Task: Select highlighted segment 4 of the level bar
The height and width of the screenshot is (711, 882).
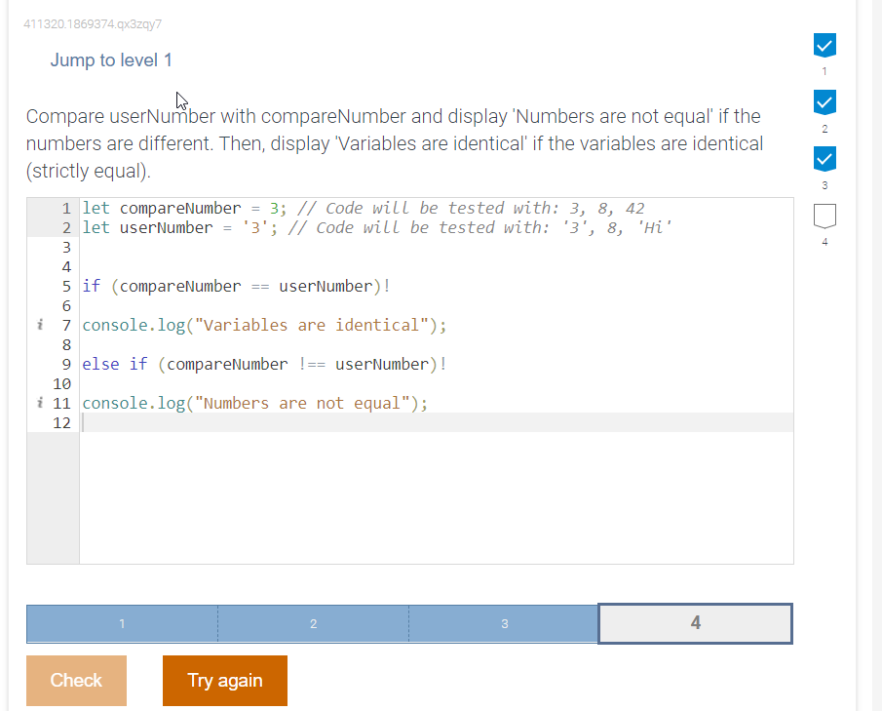Action: pyautogui.click(x=694, y=623)
